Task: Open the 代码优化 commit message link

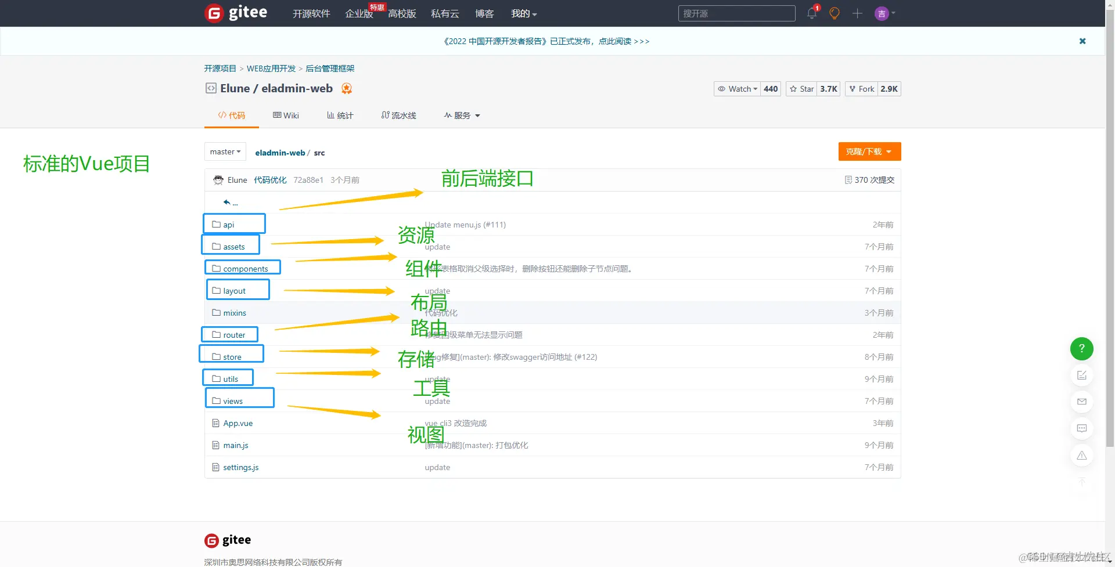Action: pyautogui.click(x=270, y=180)
